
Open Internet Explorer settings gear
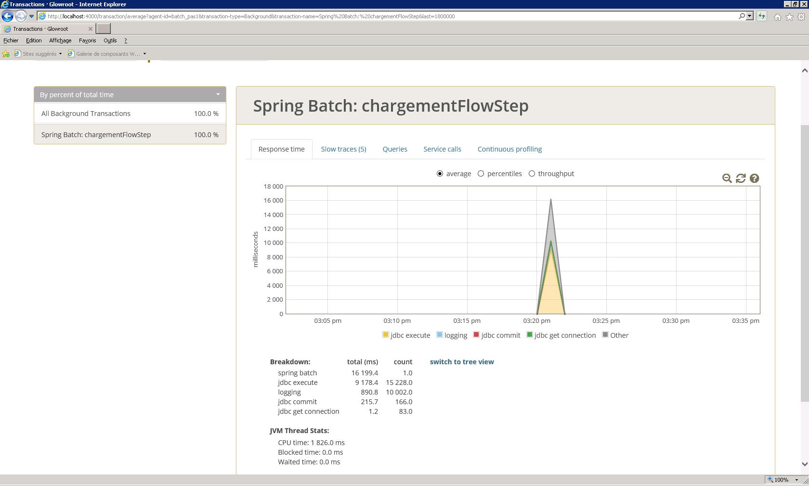800,16
